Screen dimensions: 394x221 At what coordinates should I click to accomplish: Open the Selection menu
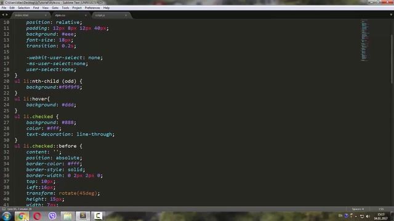(23, 8)
